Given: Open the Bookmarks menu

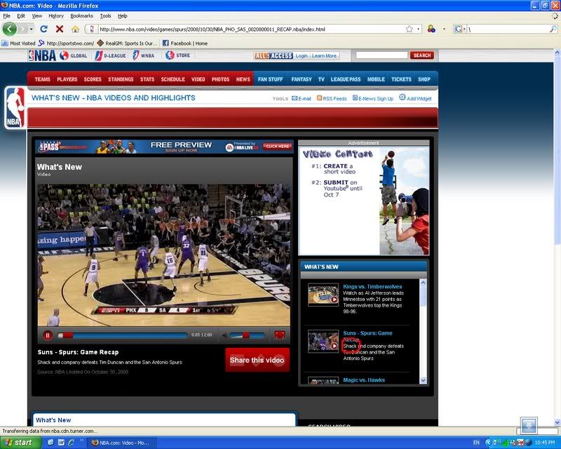Looking at the screenshot, I should pyautogui.click(x=81, y=15).
